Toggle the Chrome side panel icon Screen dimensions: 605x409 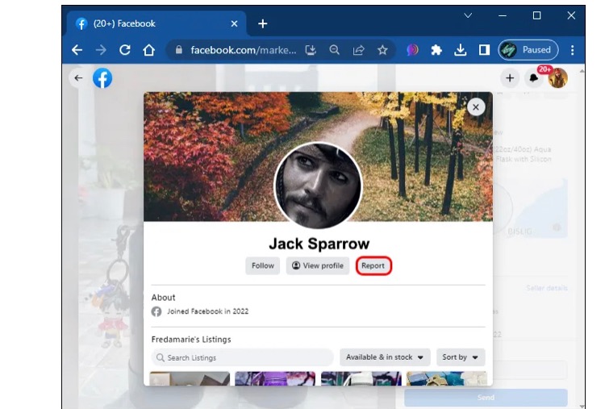coord(484,50)
